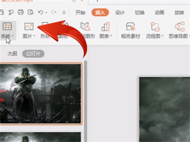Select the 插入 ribbon tab
The width and height of the screenshot is (190, 142).
[100, 12]
